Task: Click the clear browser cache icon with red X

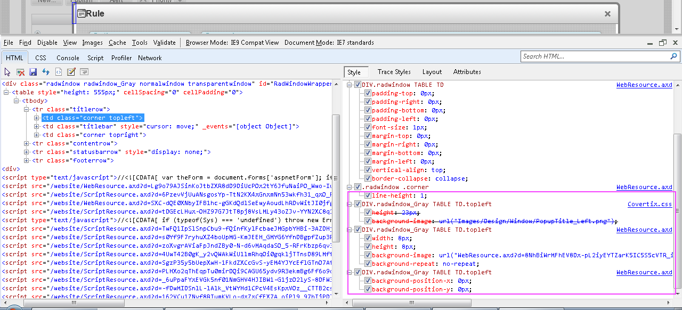Action: tap(20, 72)
